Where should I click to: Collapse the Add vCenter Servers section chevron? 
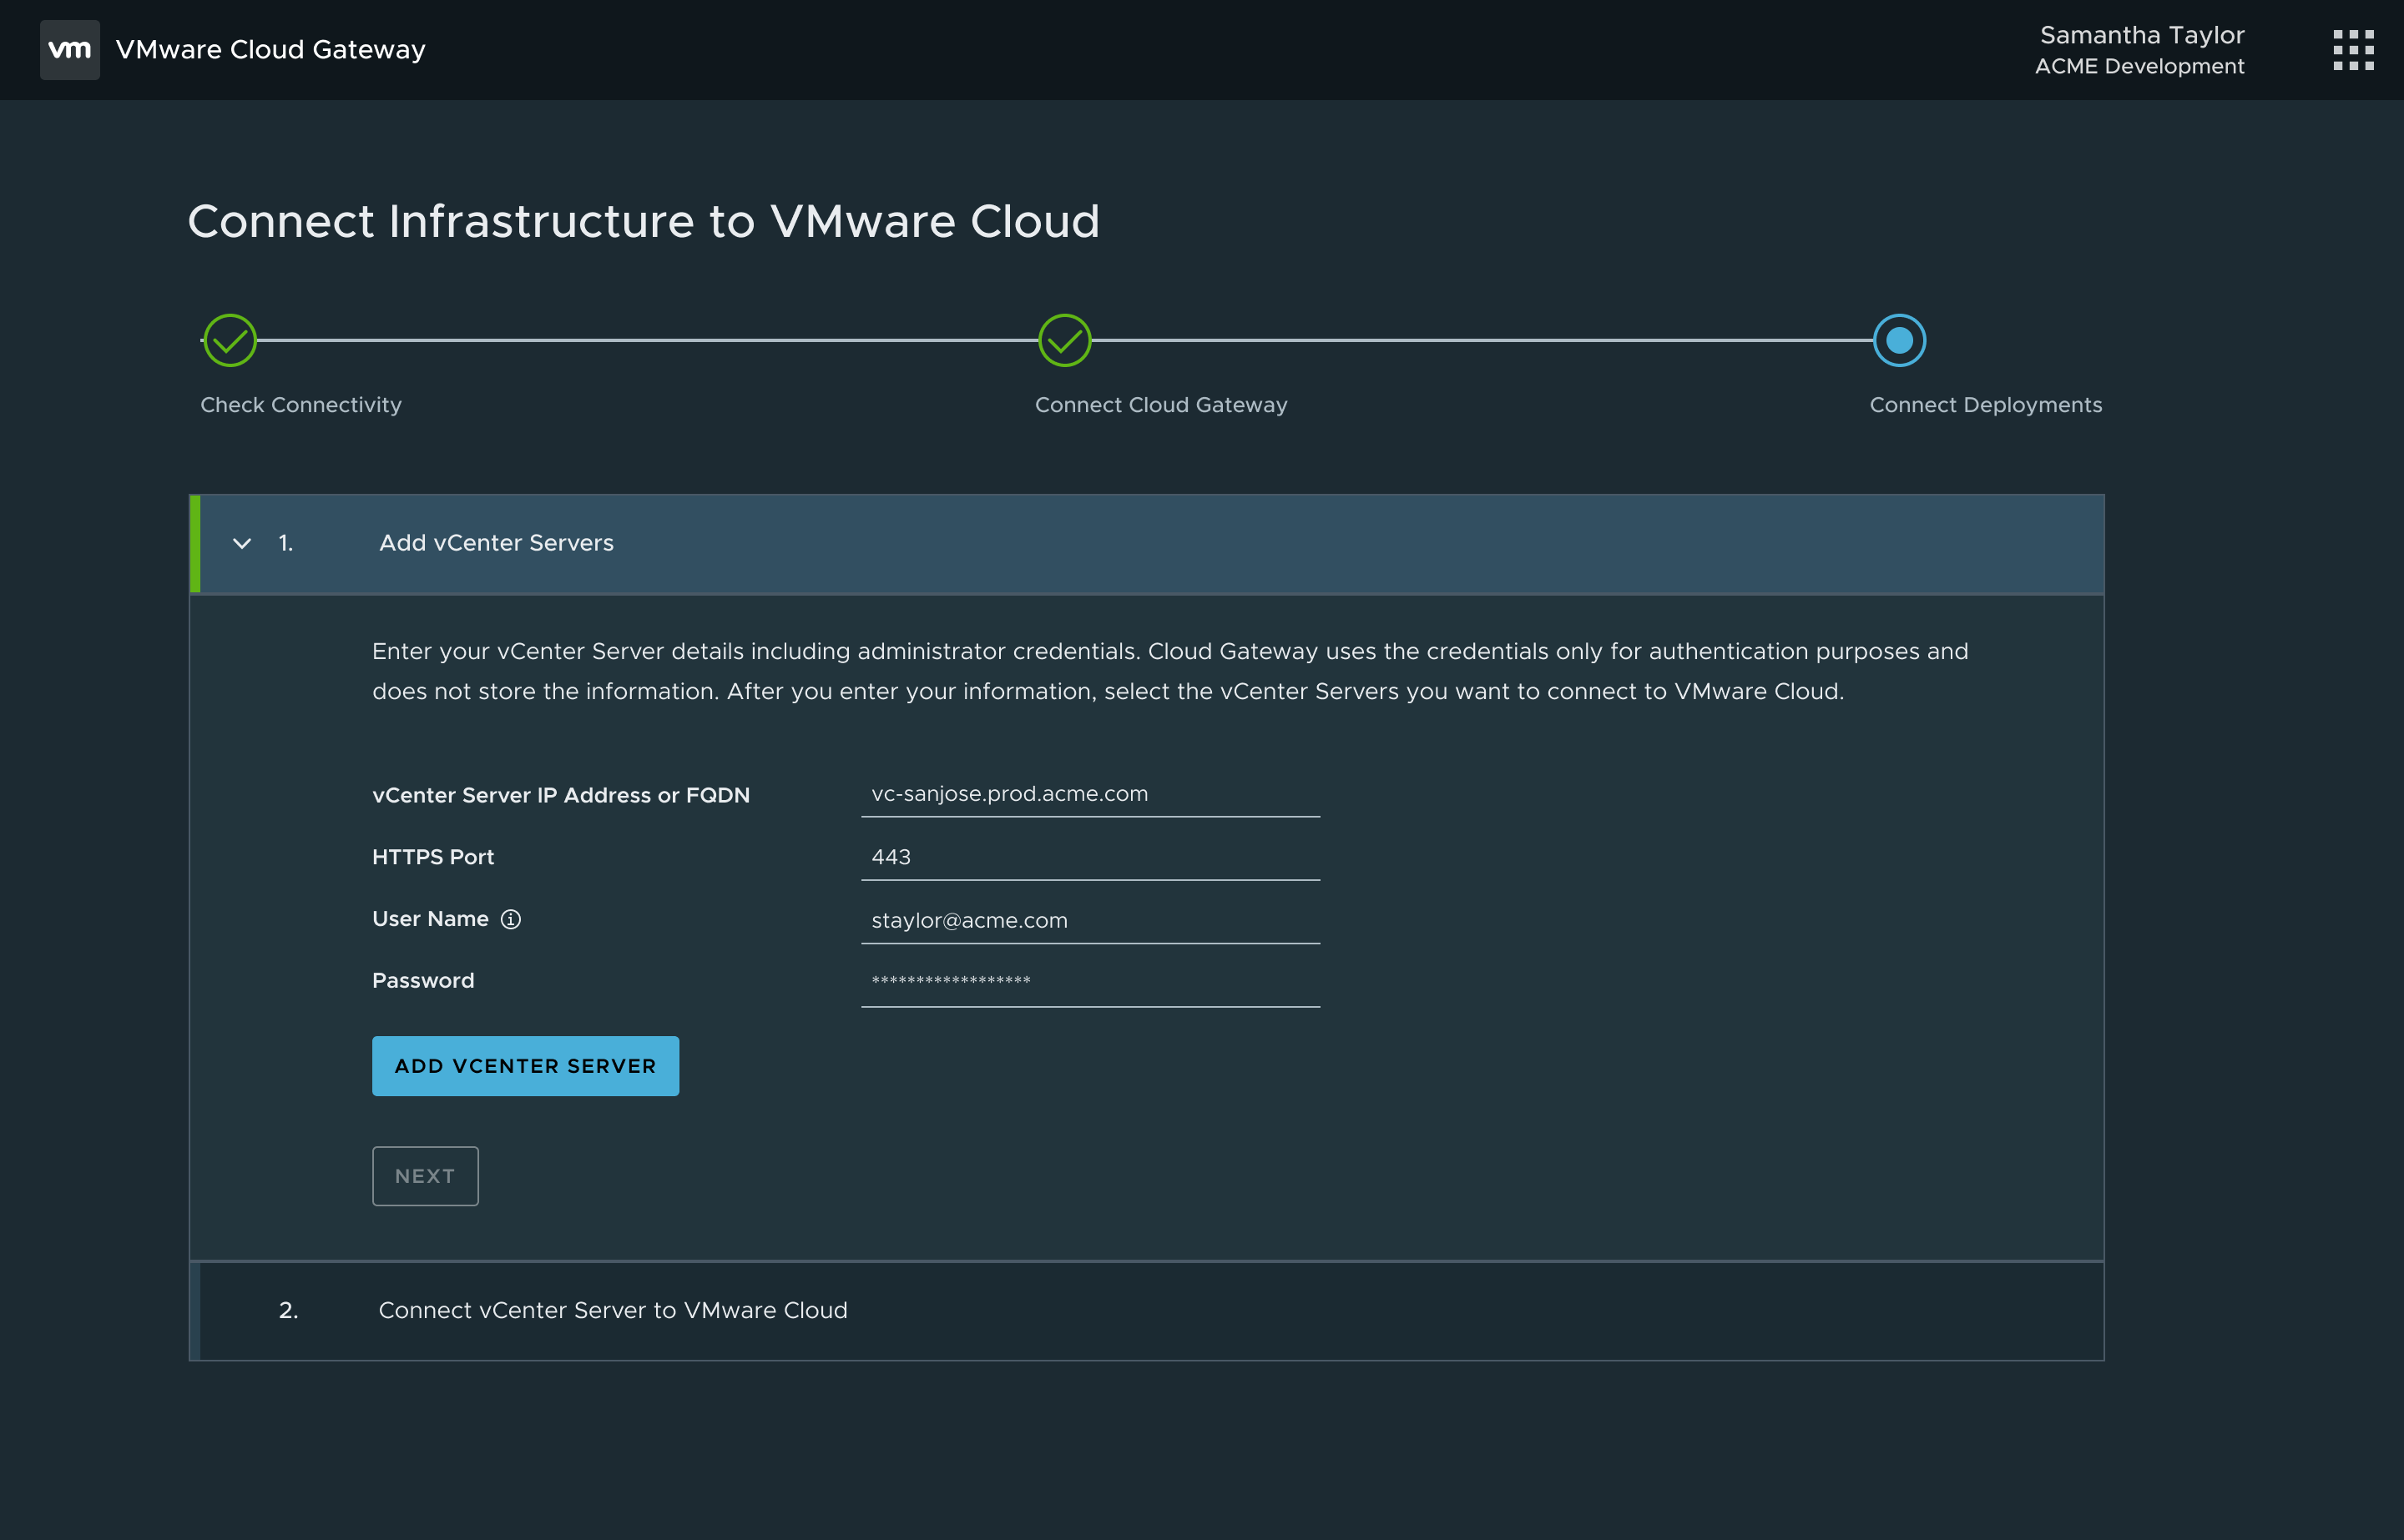tap(242, 543)
